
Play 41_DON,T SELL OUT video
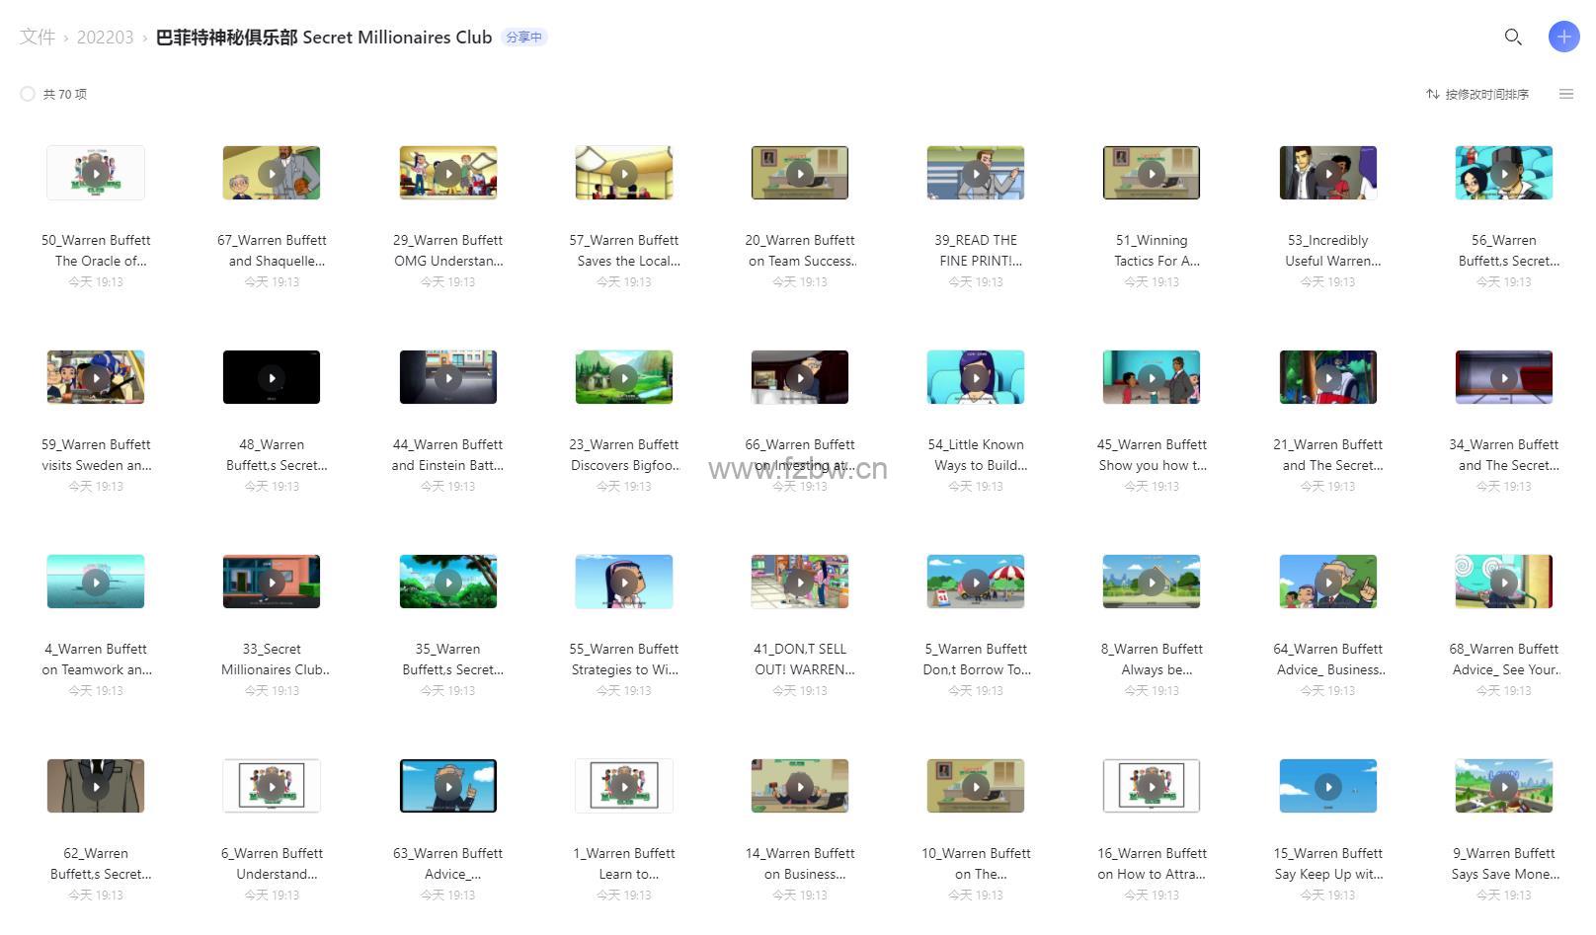800,582
